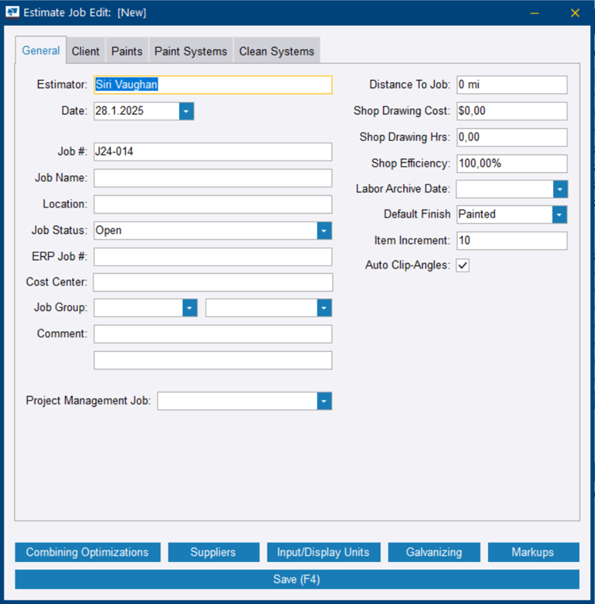Screen dimensions: 595x604
Task: Open the Project Management Job dropdown
Action: [323, 401]
